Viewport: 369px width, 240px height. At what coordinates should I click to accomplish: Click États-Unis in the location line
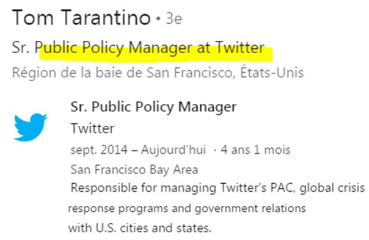pos(272,72)
